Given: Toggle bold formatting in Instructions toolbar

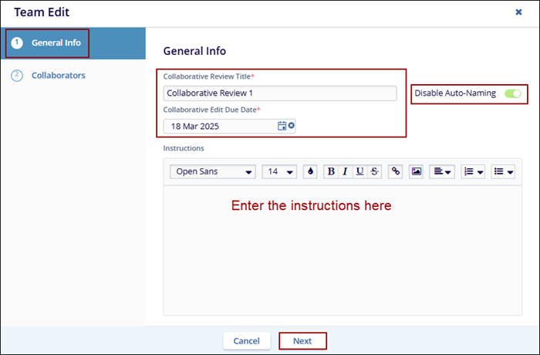Looking at the screenshot, I should [331, 171].
